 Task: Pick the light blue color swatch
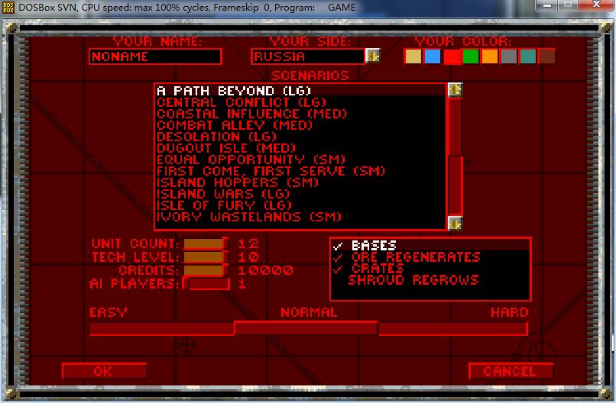[x=432, y=56]
